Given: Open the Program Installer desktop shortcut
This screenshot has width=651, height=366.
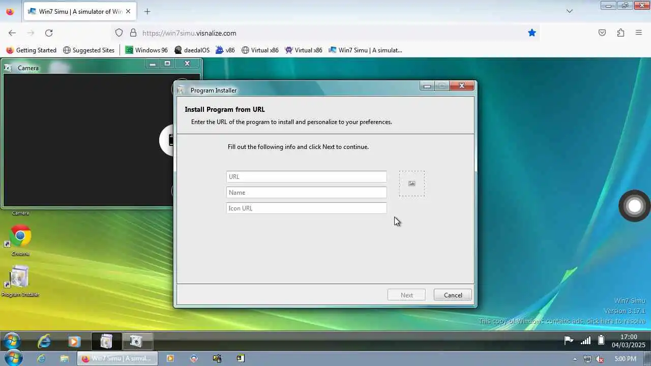Looking at the screenshot, I should click(20, 281).
